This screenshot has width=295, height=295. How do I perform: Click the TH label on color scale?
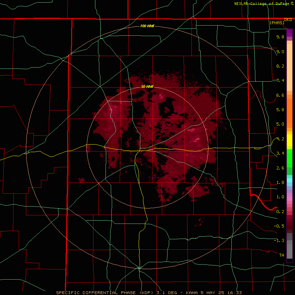tap(282, 255)
